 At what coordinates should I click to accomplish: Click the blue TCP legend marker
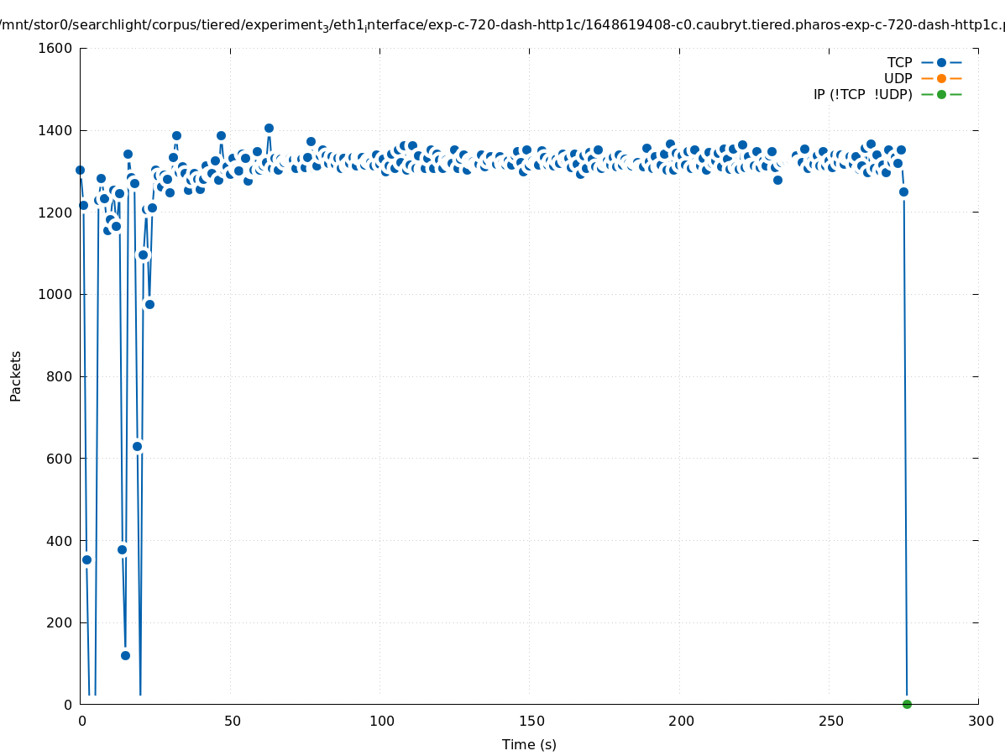tap(941, 62)
